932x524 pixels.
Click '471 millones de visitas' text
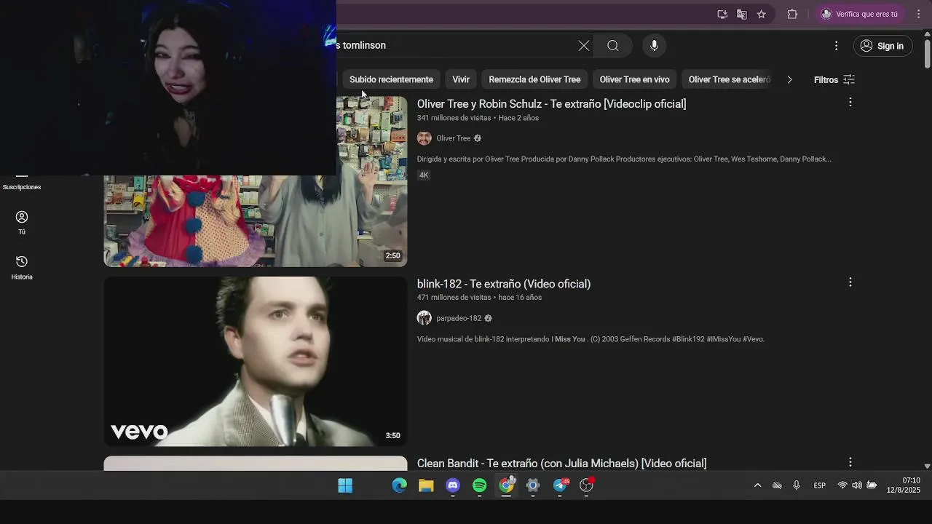tap(454, 298)
